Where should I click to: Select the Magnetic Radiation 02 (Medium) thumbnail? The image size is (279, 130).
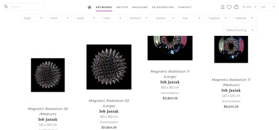[x=48, y=75]
